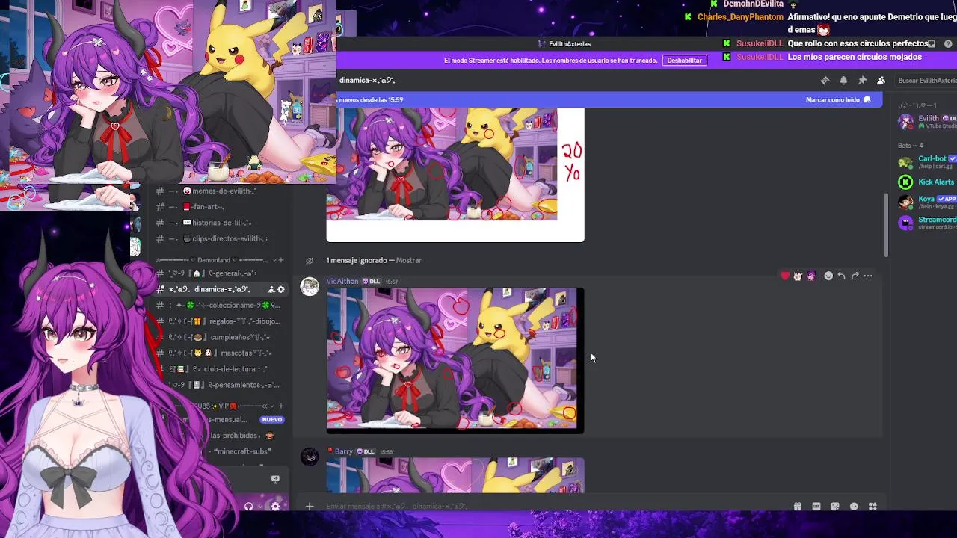This screenshot has height=538, width=957.
Task: Show pinned messages pin icon
Action: (x=862, y=81)
